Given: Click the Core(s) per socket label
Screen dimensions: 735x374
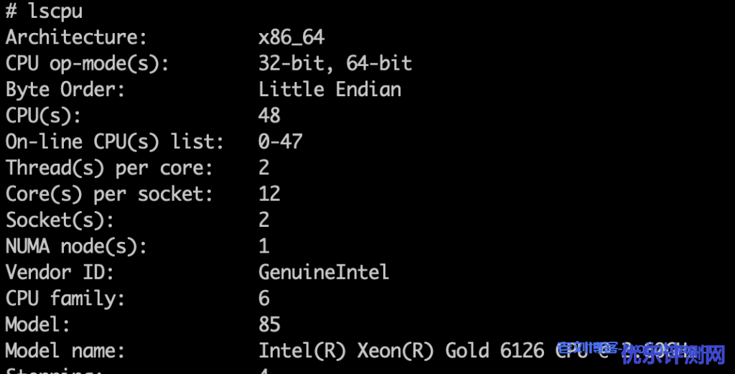Looking at the screenshot, I should tap(109, 194).
